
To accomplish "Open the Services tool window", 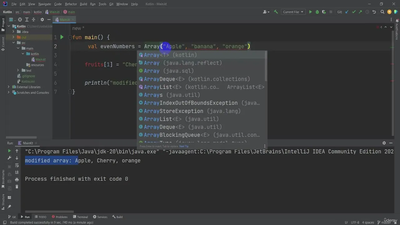I will click(100, 217).
